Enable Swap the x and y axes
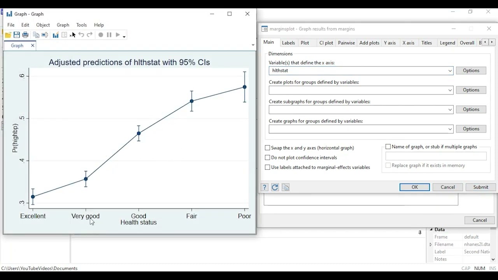 pyautogui.click(x=267, y=148)
